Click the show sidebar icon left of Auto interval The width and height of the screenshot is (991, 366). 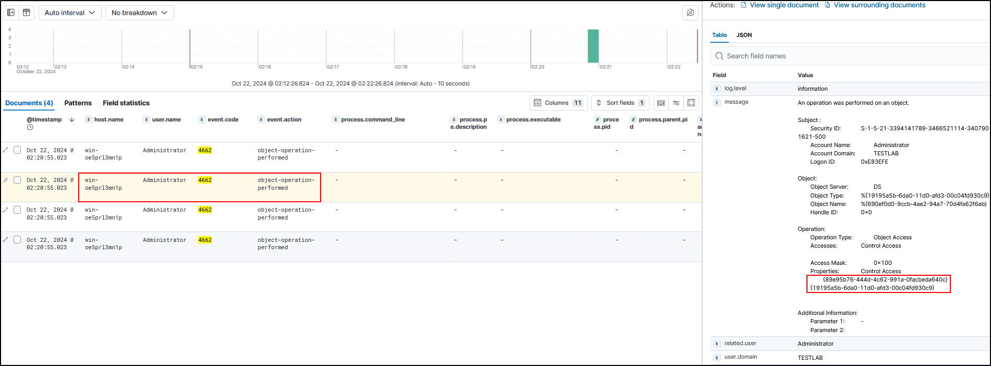click(11, 13)
